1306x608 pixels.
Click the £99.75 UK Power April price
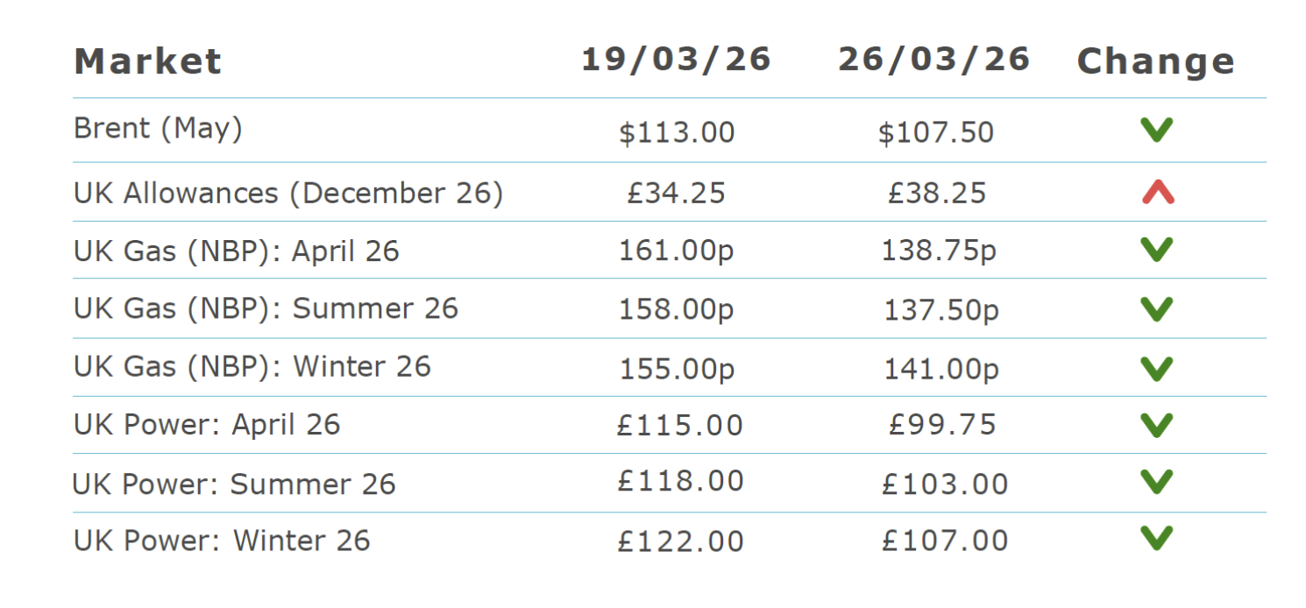pyautogui.click(x=942, y=425)
